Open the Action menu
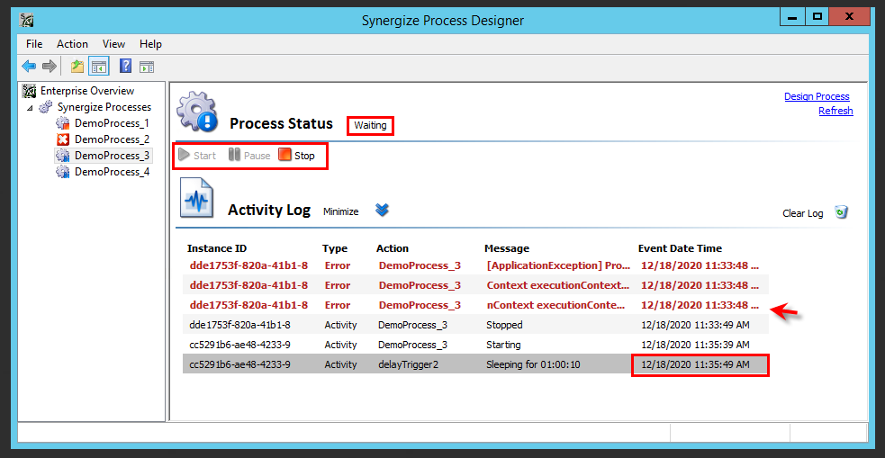The height and width of the screenshot is (458, 885). click(x=72, y=44)
